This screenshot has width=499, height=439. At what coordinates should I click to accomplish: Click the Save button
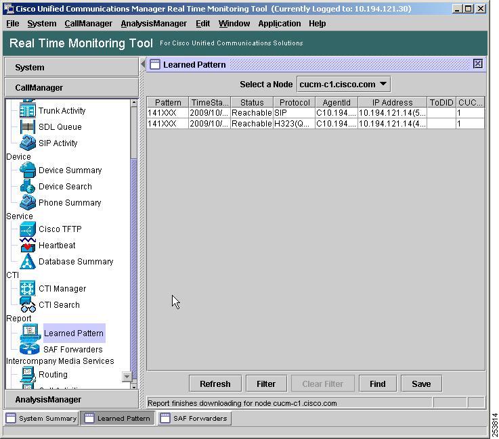pos(421,384)
